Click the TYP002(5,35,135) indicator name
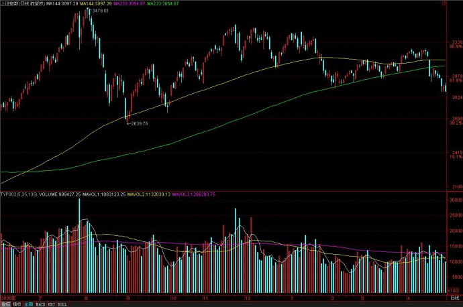The height and width of the screenshot is (307, 463). [19, 194]
